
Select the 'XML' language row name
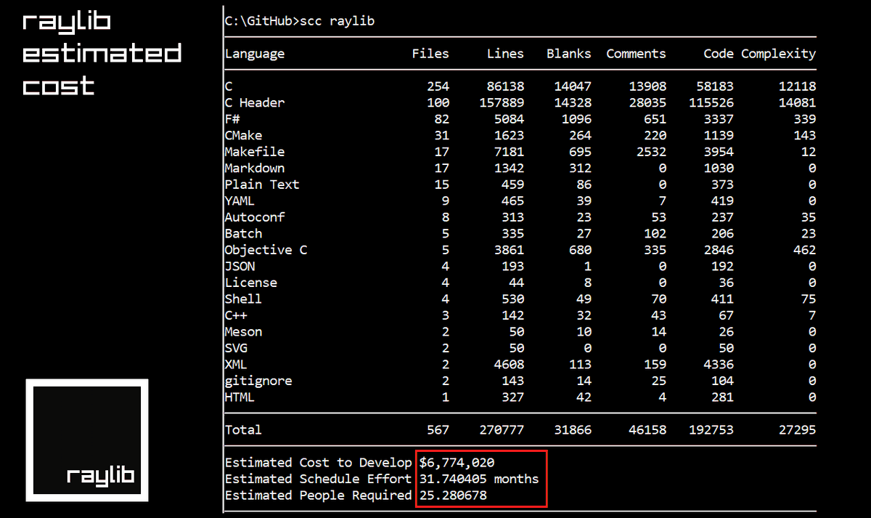(237, 364)
